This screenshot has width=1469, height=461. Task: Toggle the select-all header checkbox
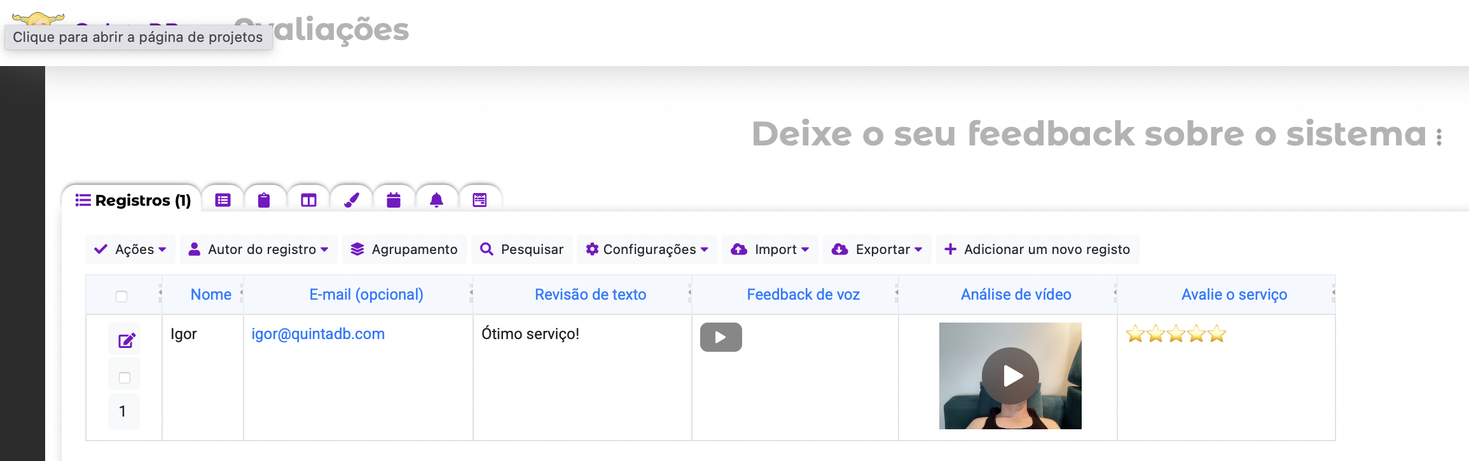(x=121, y=296)
